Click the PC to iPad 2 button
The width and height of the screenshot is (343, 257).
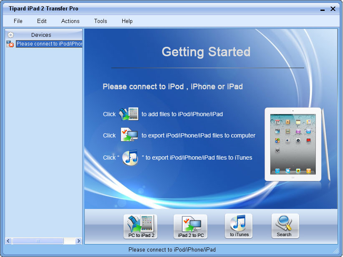140,226
